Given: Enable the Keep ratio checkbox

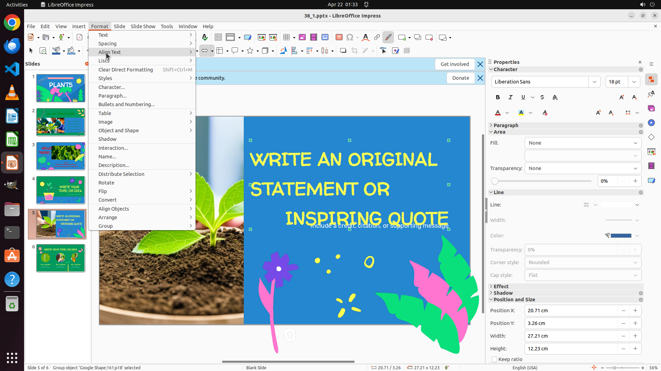Looking at the screenshot, I should [494, 359].
